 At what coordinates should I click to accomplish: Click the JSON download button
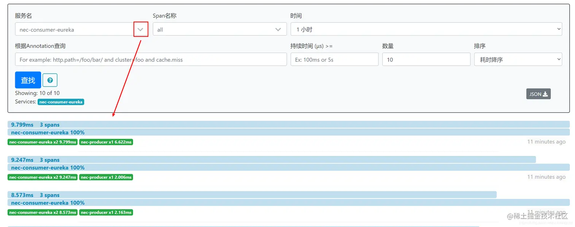(538, 94)
